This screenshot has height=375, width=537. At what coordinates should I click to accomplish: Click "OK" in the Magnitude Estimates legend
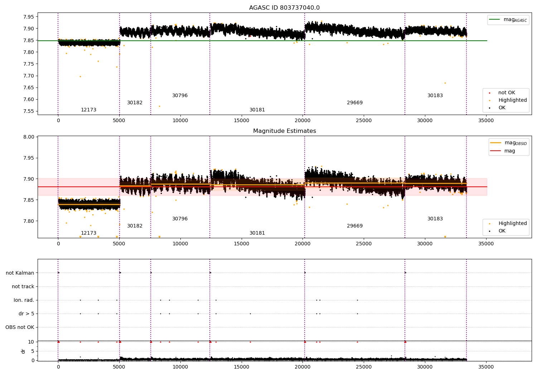pyautogui.click(x=502, y=231)
